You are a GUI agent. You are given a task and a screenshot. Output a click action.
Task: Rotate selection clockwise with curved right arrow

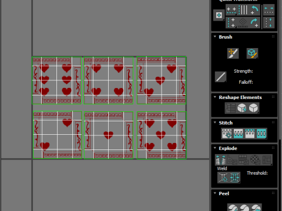254,22
